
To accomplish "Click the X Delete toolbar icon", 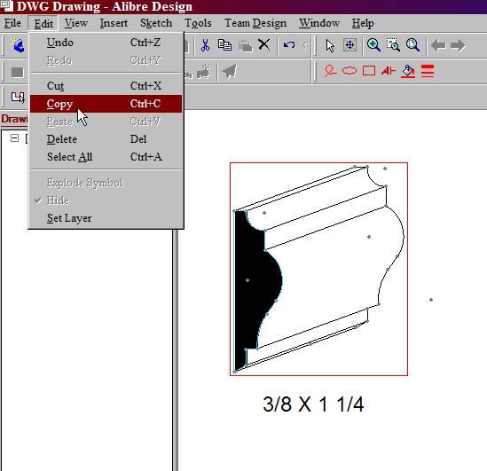I will pyautogui.click(x=264, y=45).
